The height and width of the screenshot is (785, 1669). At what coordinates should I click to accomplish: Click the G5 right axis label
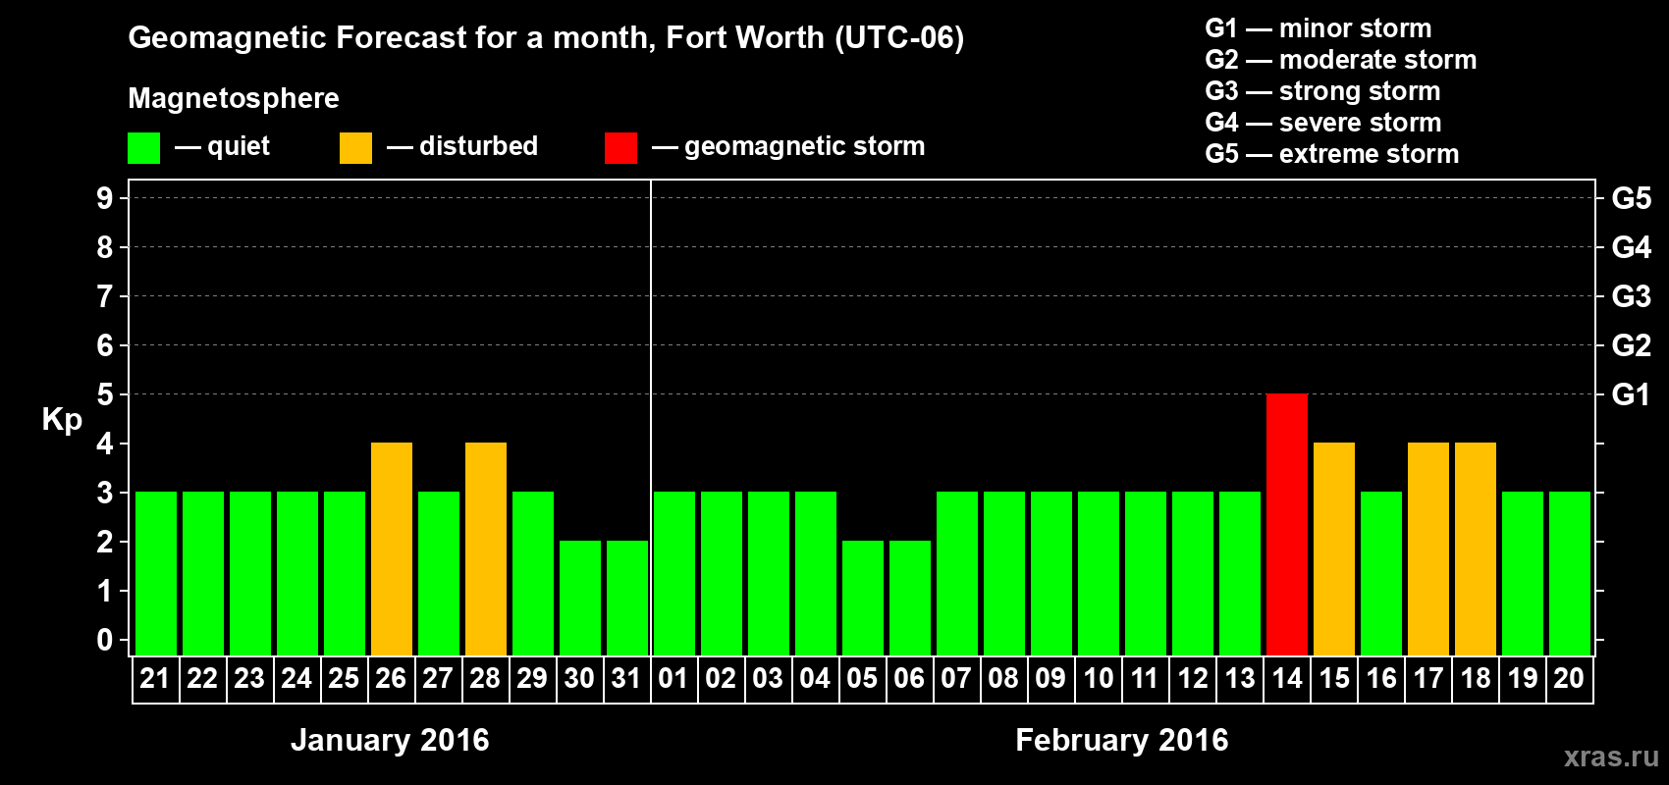click(x=1632, y=198)
